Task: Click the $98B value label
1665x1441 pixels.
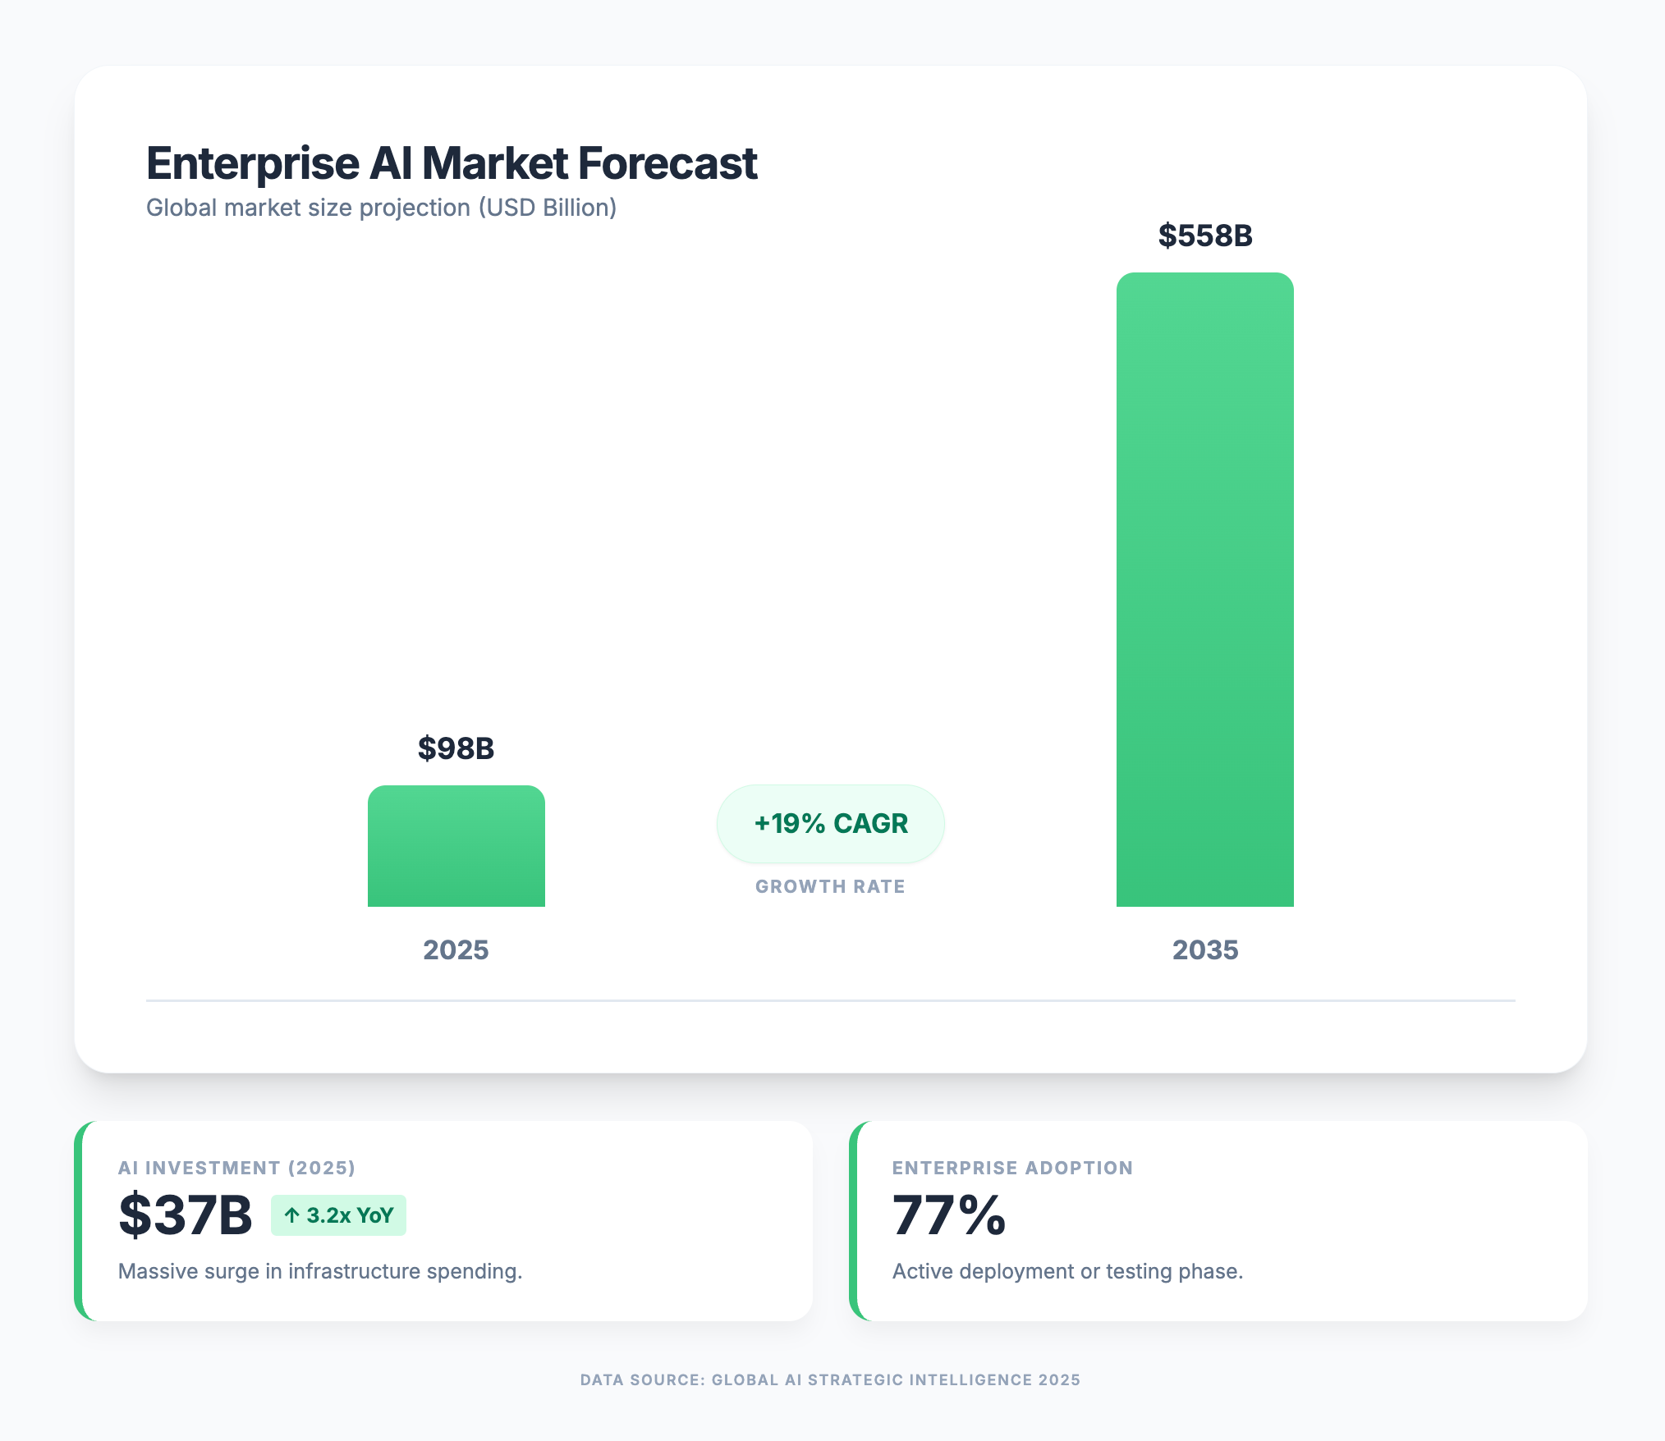Action: coord(456,748)
